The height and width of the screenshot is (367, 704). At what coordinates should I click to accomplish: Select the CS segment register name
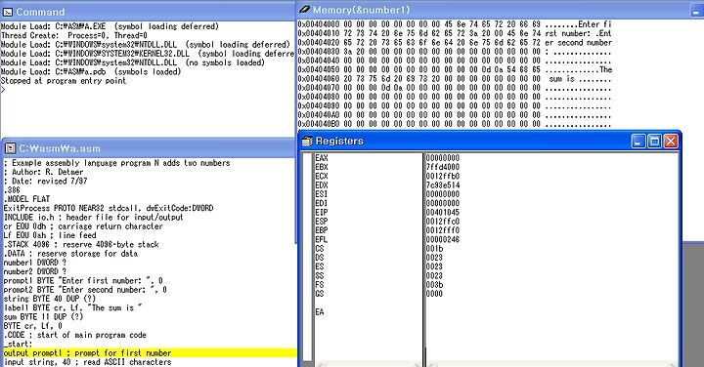point(319,248)
